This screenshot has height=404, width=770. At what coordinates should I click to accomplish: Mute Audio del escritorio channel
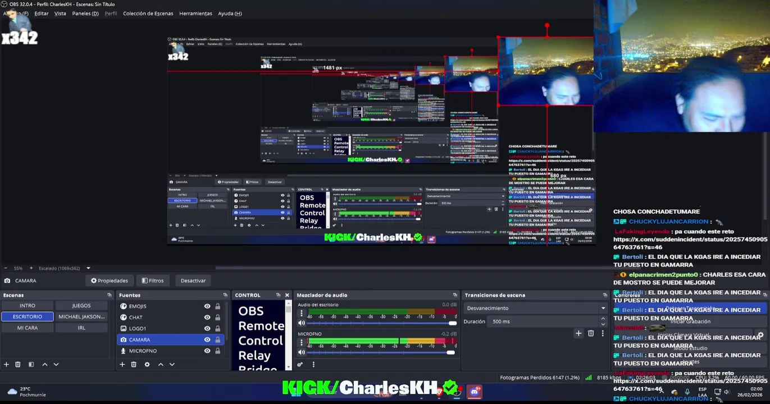coord(302,323)
